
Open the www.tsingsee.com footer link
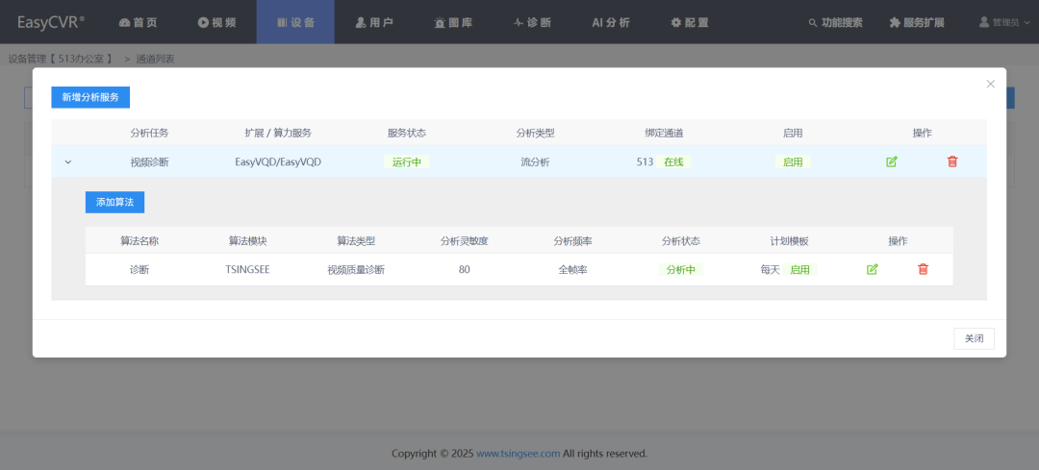coord(519,454)
